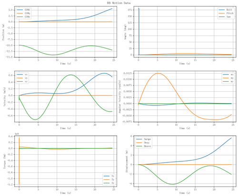Click the '-4' tick on Displacement axis
Screen dimensions: 238x196
tap(131, 184)
